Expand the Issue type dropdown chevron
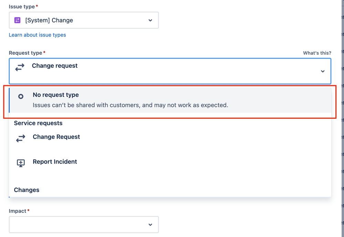Viewport: 344px width, 237px height. (150, 20)
